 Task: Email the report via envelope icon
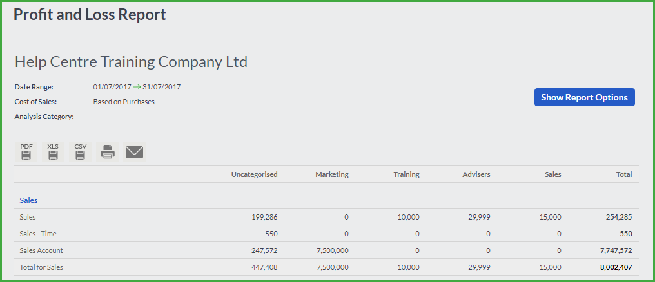(134, 152)
